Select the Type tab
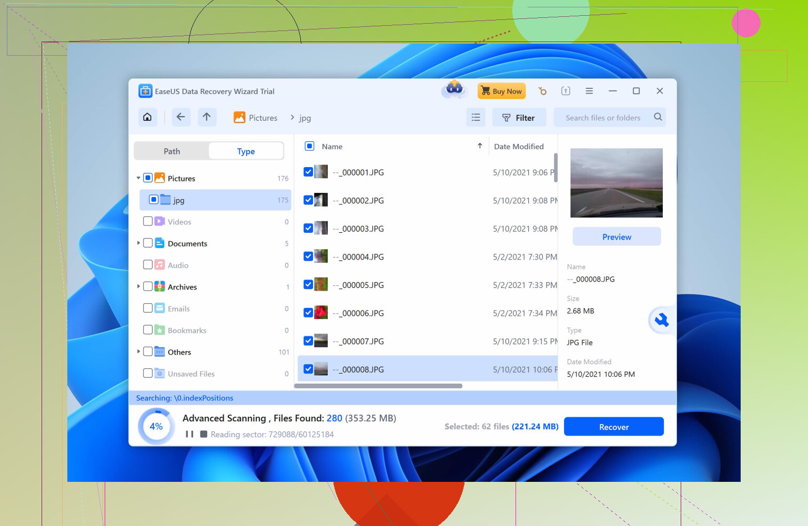Screen dimensions: 808x526 (x=246, y=151)
